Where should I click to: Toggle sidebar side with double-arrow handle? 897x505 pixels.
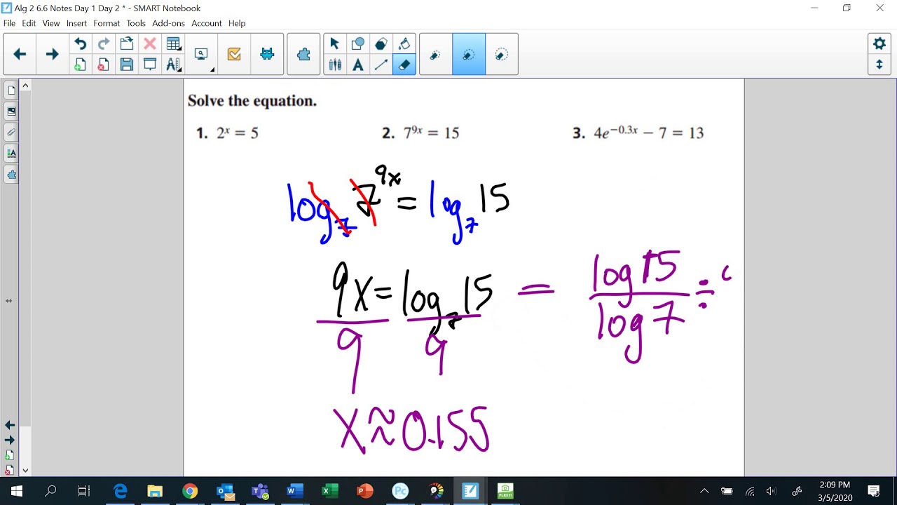(8, 301)
